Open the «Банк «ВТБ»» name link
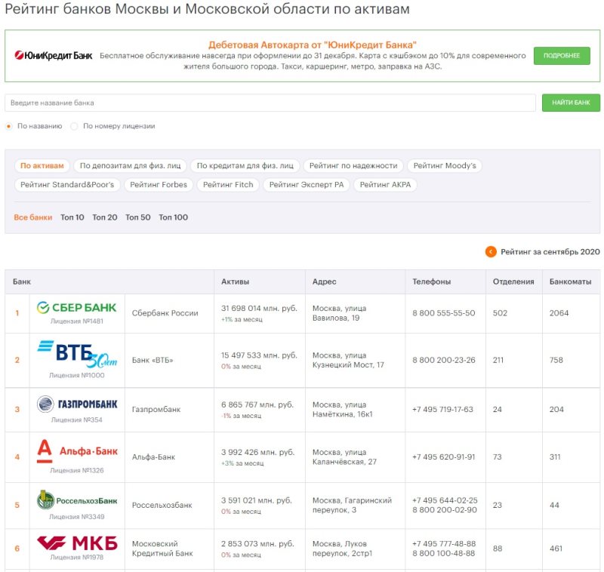604x572 pixels. [x=153, y=360]
